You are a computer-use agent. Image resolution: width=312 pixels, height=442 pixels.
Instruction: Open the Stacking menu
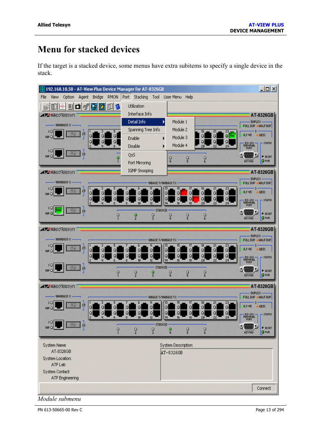click(141, 97)
